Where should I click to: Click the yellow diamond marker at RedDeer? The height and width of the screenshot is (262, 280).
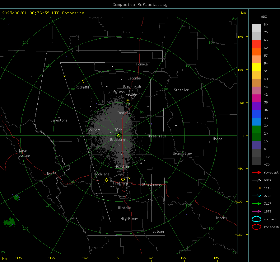pyautogui.click(x=128, y=101)
